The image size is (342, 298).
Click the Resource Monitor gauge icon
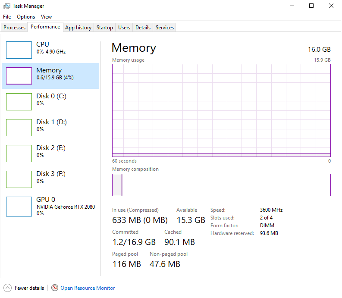click(55, 288)
